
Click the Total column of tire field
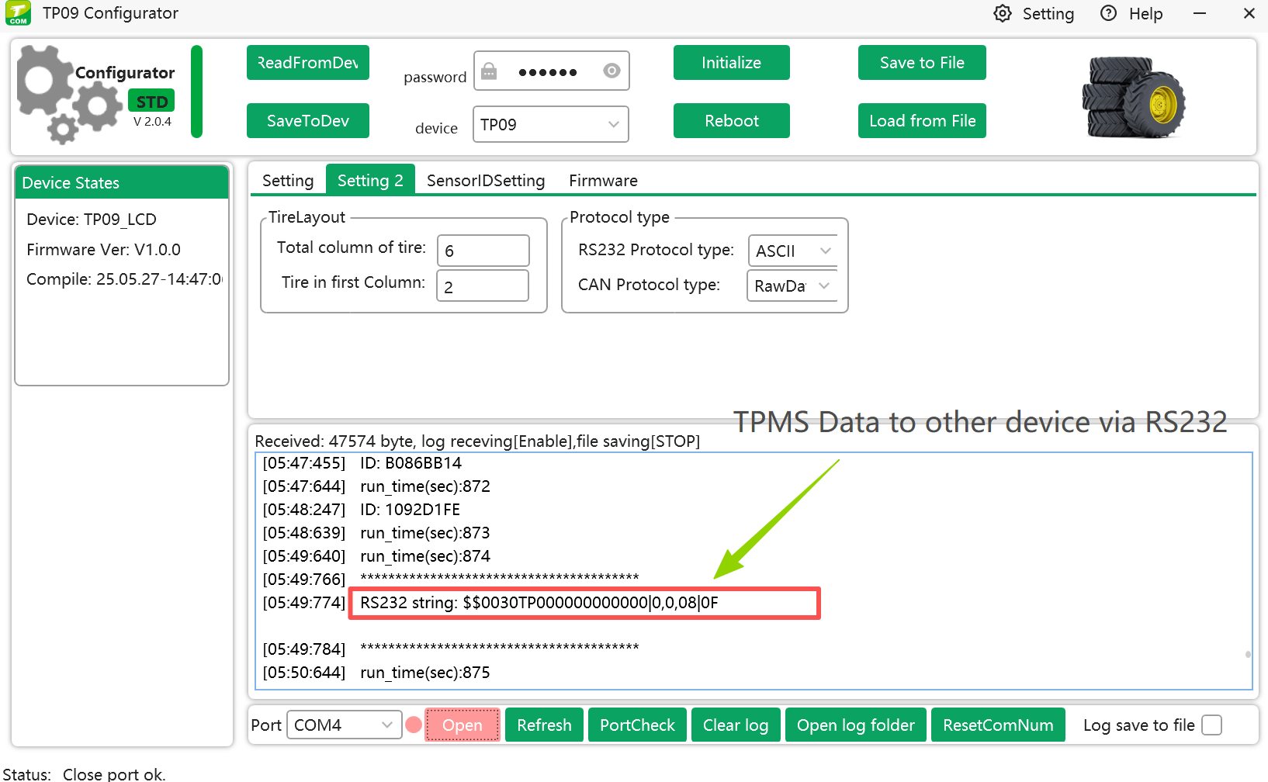483,251
